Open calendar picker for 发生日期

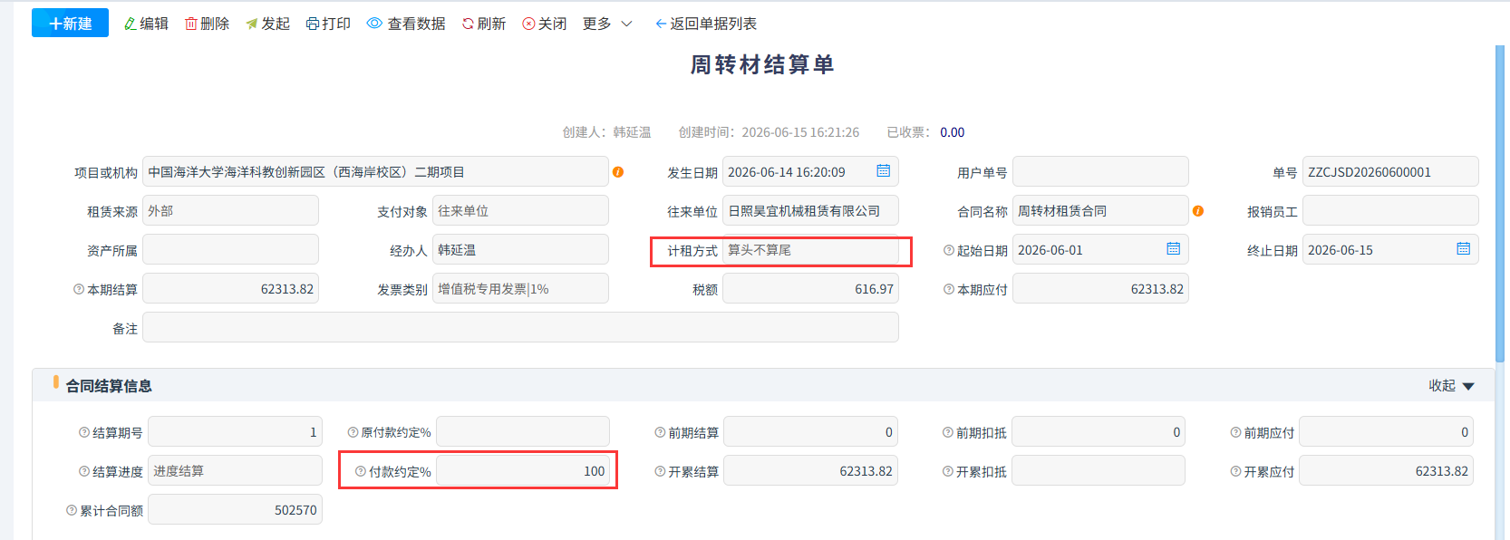[883, 170]
